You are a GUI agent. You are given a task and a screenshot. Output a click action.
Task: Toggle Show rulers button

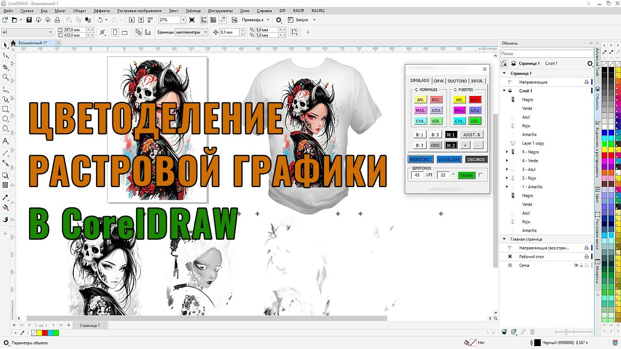click(203, 20)
